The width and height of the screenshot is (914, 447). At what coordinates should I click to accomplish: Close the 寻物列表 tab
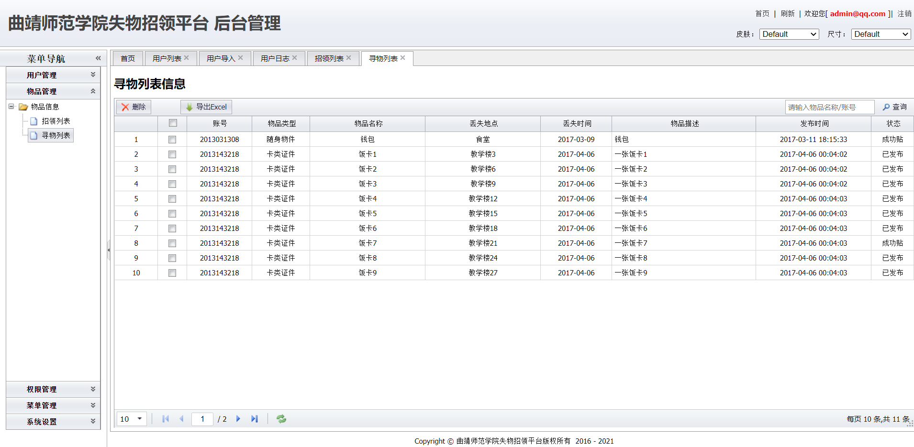[x=403, y=58]
